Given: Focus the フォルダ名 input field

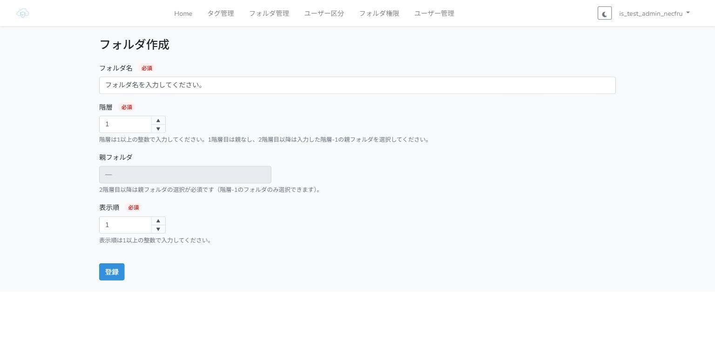Looking at the screenshot, I should pos(357,85).
